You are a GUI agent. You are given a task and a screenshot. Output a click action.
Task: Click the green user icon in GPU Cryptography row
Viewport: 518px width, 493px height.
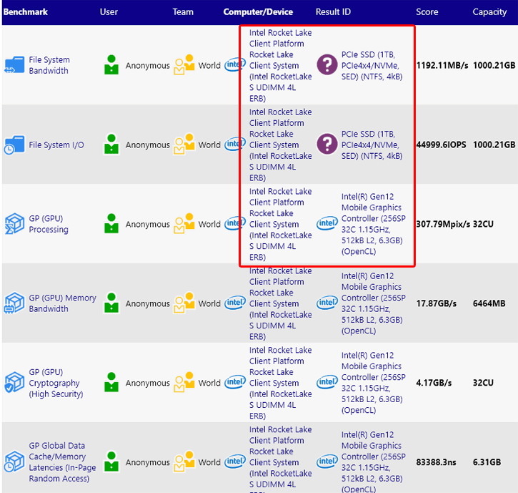tap(111, 383)
